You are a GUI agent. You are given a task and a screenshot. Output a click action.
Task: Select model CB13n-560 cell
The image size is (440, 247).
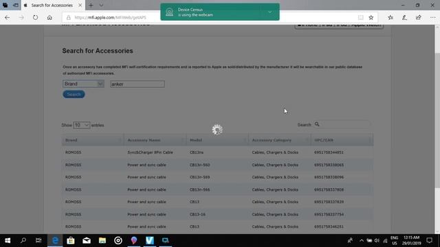[200, 165]
